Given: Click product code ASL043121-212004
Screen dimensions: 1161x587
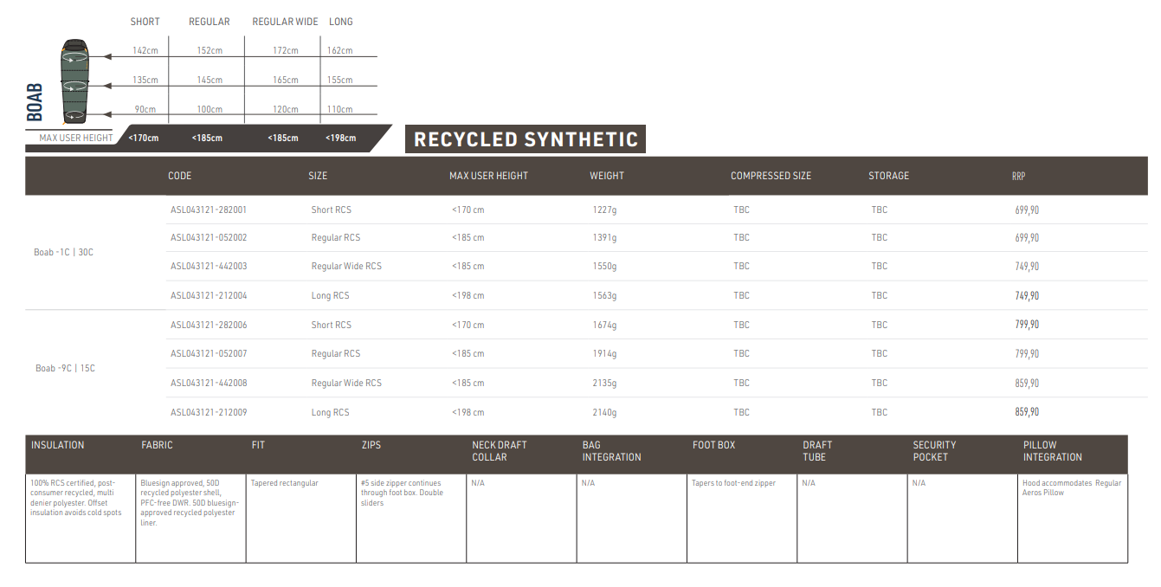Looking at the screenshot, I should pos(209,295).
